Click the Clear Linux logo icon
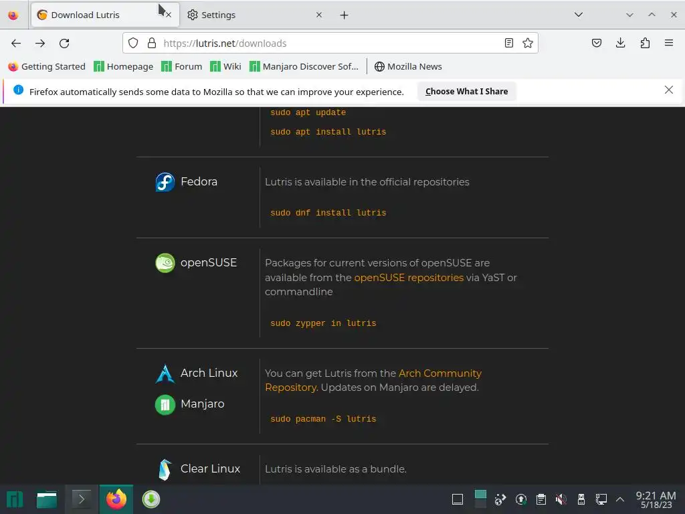Image resolution: width=685 pixels, height=514 pixels. [165, 470]
